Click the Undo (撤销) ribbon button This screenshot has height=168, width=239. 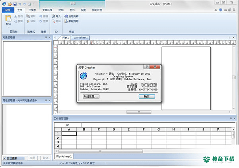pos(44,16)
